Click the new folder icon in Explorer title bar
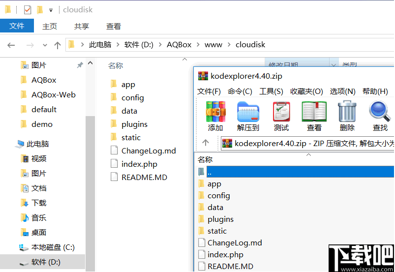This screenshot has height=272, width=395. (x=40, y=10)
